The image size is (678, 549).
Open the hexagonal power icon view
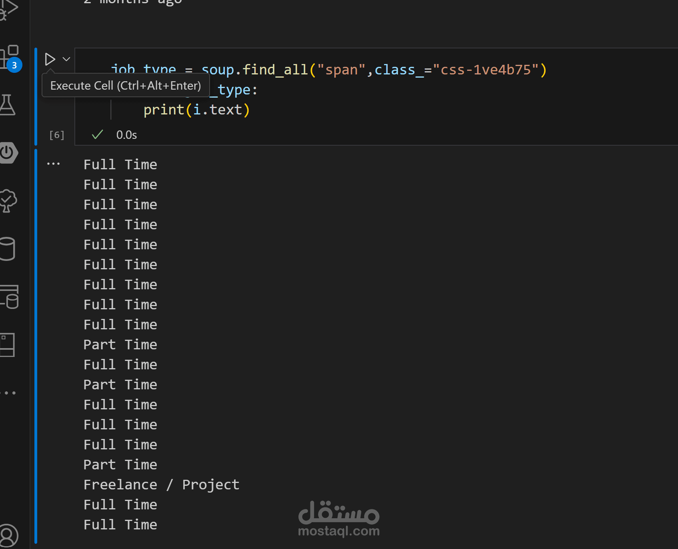coord(8,153)
